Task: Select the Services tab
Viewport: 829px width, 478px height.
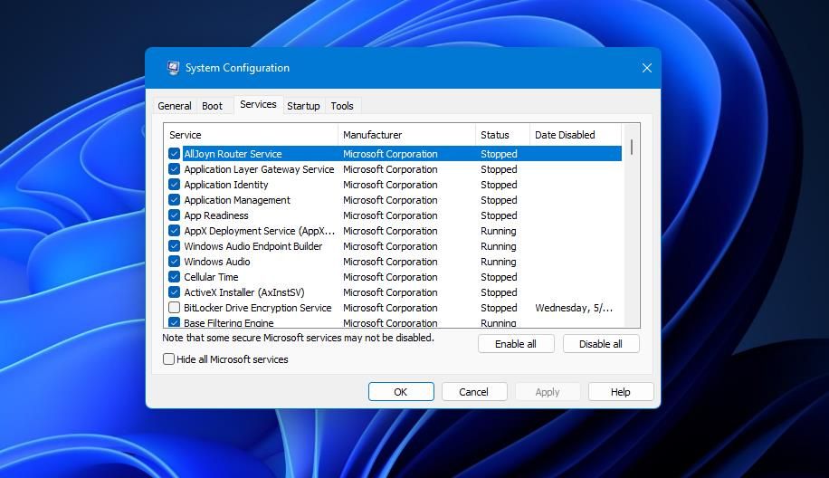Action: [x=258, y=104]
